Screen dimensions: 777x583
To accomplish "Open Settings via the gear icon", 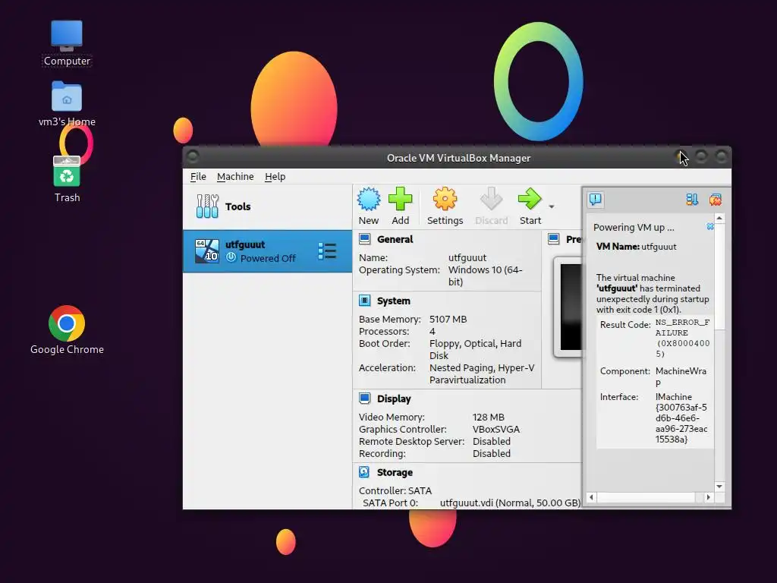I will coord(445,200).
